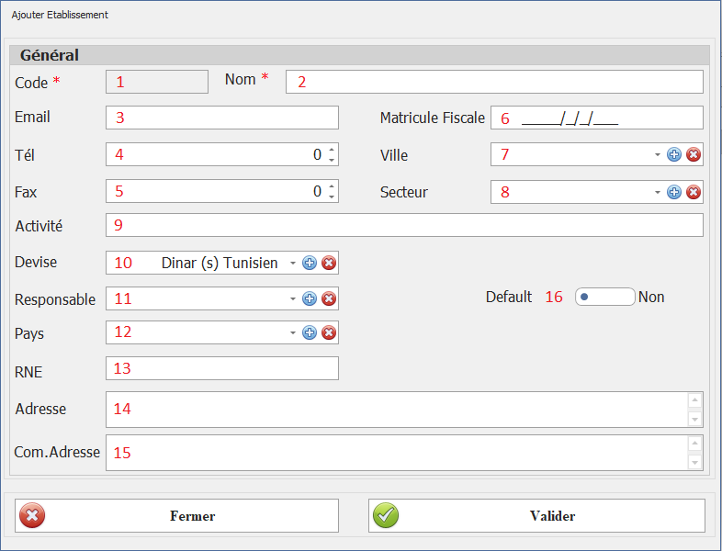The width and height of the screenshot is (722, 551).
Task: Add a new Devise with plus icon
Action: pos(310,263)
